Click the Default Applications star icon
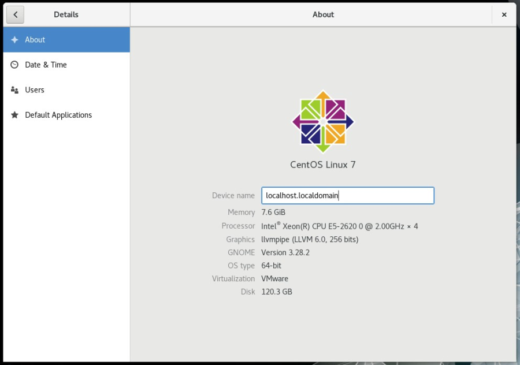Screen dimensions: 520x365 (14, 115)
